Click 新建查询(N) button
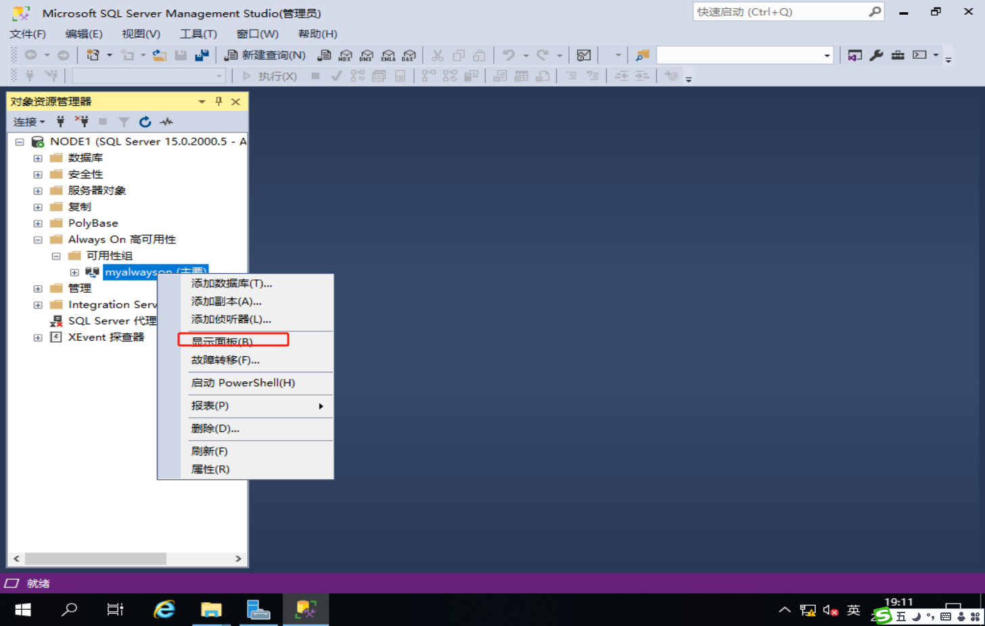Image resolution: width=985 pixels, height=626 pixels. (265, 55)
